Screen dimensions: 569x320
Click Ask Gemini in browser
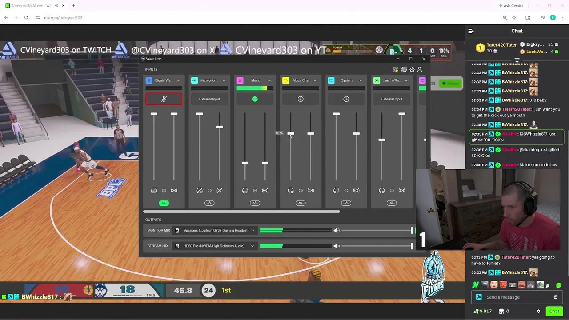point(511,6)
